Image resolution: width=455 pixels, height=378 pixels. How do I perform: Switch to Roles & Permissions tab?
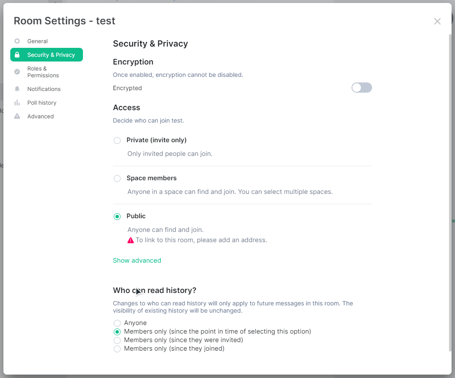(47, 72)
